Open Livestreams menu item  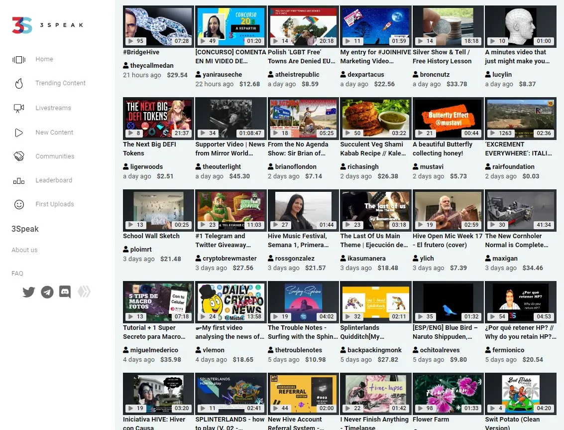53,108
